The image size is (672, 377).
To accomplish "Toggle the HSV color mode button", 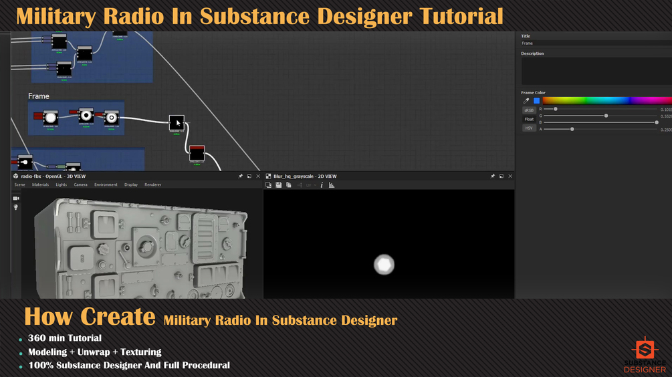I will pyautogui.click(x=529, y=128).
